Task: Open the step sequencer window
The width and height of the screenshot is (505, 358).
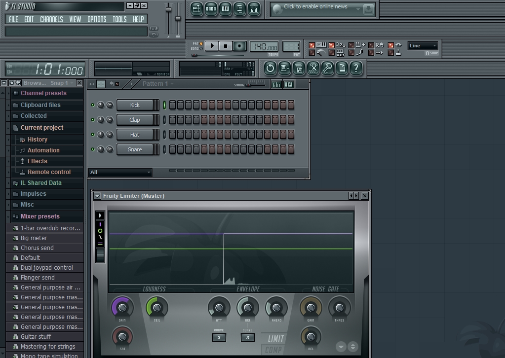Action: point(211,9)
